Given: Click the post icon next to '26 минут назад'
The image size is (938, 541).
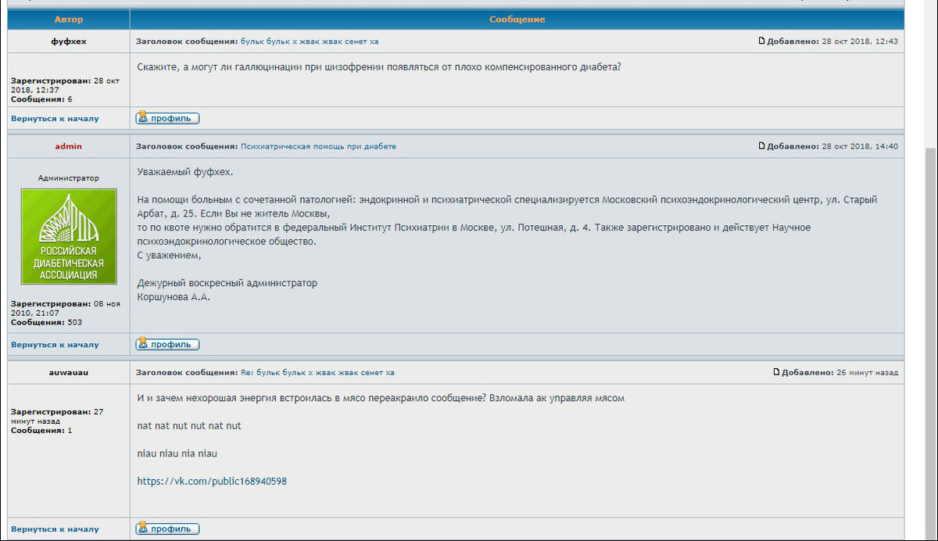Looking at the screenshot, I should 776,372.
